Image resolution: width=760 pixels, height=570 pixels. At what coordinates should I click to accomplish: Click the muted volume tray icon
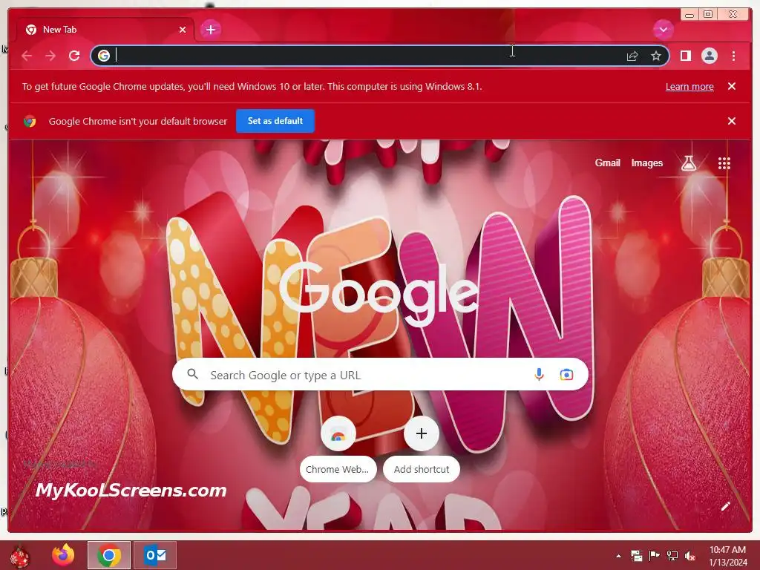(689, 556)
